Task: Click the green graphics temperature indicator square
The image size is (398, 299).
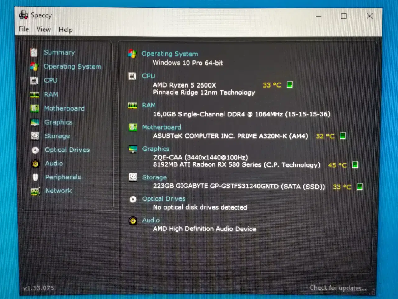Action: (355, 164)
